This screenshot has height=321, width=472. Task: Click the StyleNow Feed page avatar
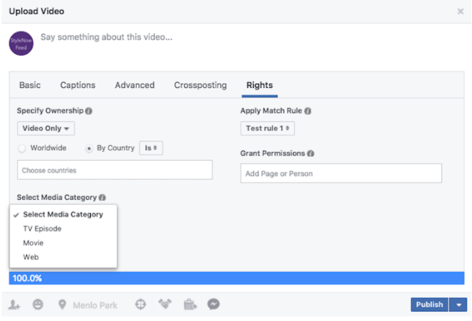coord(21,44)
